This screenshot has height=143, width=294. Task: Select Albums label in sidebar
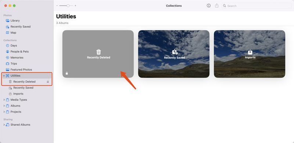15,106
